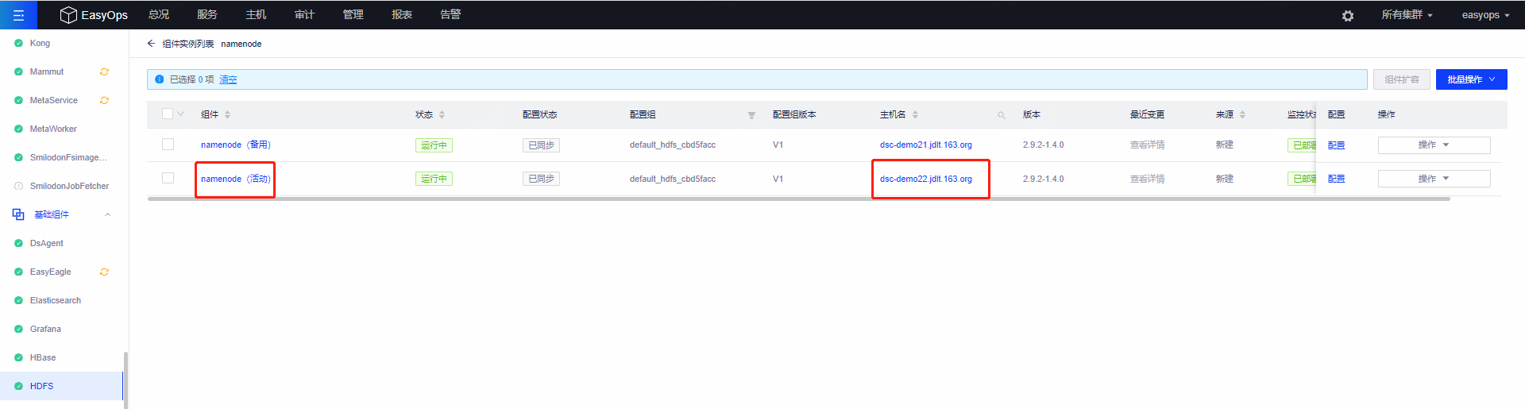Open 操作 dropdown for dsc-demo21 row
This screenshot has width=1525, height=409.
[1434, 145]
